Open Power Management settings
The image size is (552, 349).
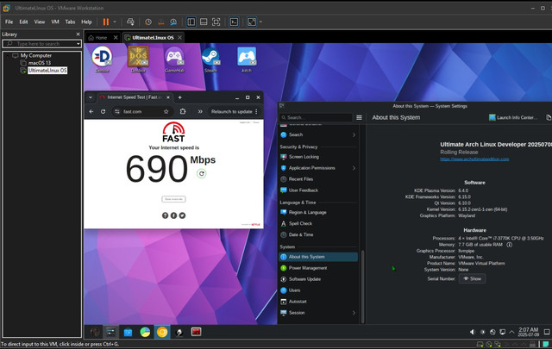(307, 268)
